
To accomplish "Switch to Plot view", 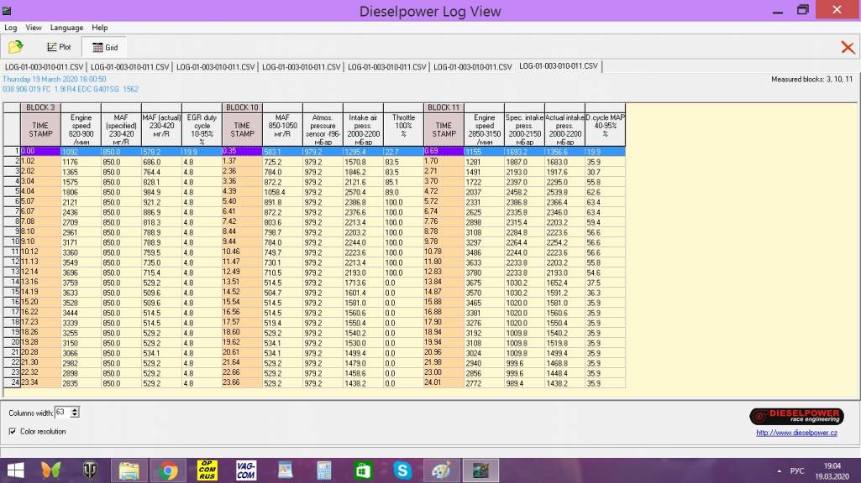I will click(59, 48).
